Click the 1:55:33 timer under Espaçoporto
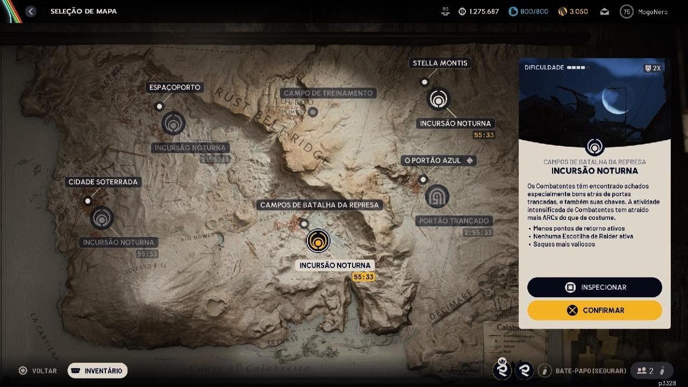The height and width of the screenshot is (387, 688). [214, 160]
